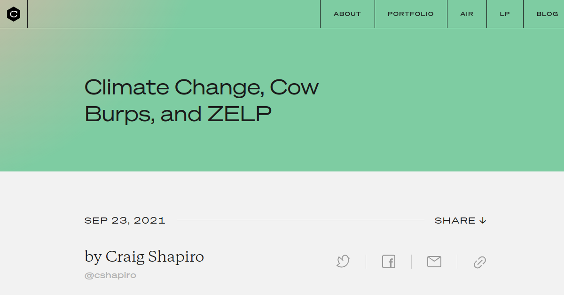Click the Facebook square icon

[x=388, y=262]
